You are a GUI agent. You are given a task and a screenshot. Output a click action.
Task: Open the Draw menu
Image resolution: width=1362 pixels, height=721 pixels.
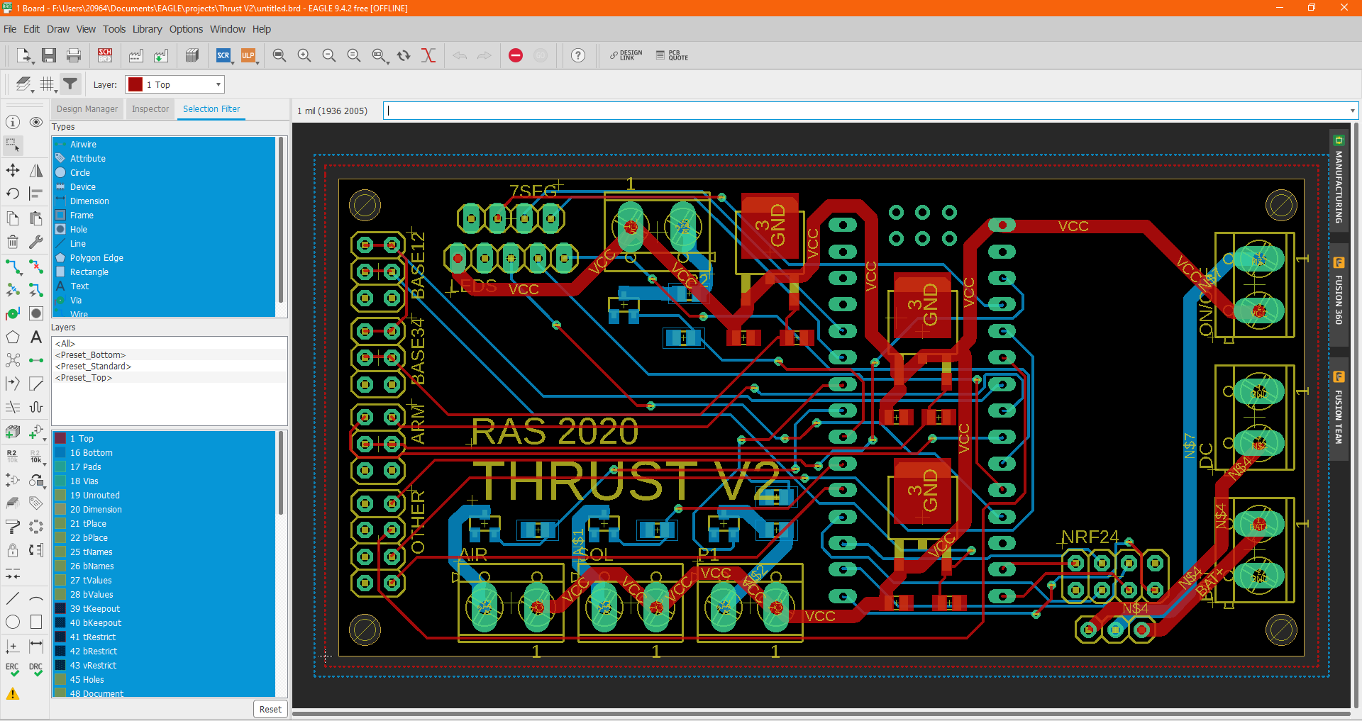click(58, 29)
